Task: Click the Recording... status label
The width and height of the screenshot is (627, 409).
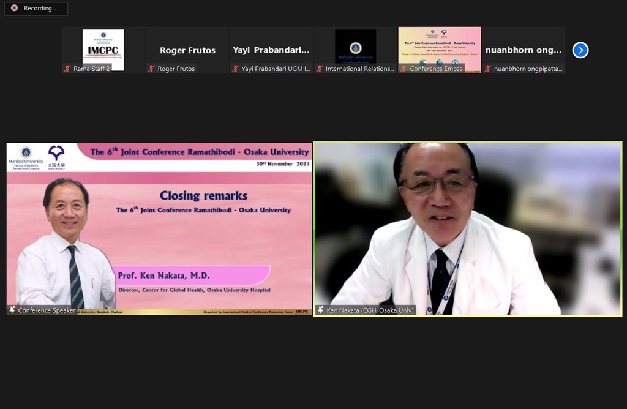Action: [40, 9]
